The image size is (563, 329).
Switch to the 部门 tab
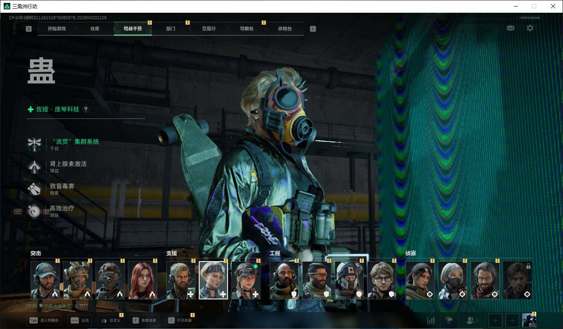coord(171,29)
